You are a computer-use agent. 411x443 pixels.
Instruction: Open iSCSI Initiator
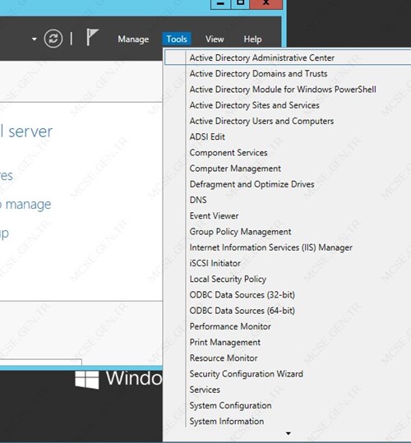click(215, 263)
